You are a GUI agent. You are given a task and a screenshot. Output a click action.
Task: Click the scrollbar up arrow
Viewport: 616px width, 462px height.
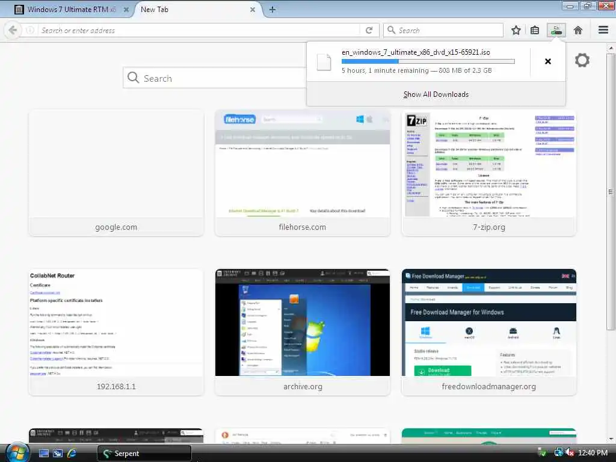click(611, 48)
